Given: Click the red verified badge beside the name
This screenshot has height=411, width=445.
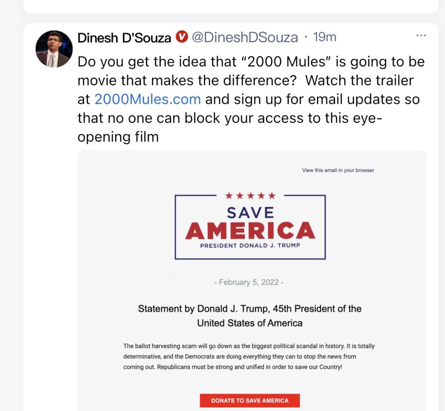Looking at the screenshot, I should [x=181, y=37].
